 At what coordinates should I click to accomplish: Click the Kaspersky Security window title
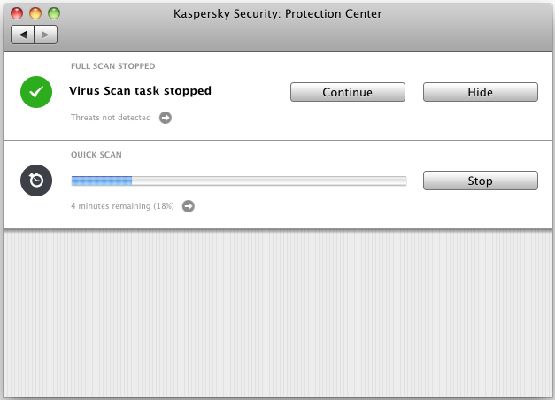point(277,14)
